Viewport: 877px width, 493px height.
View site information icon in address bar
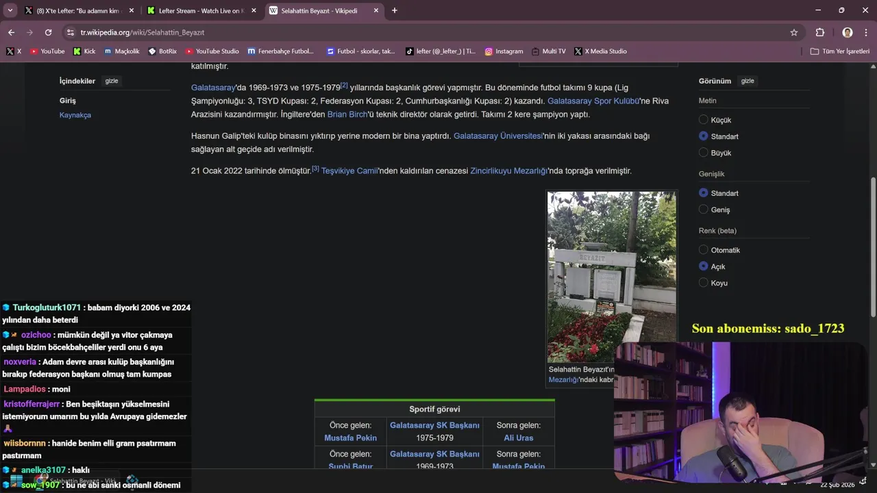tap(71, 32)
